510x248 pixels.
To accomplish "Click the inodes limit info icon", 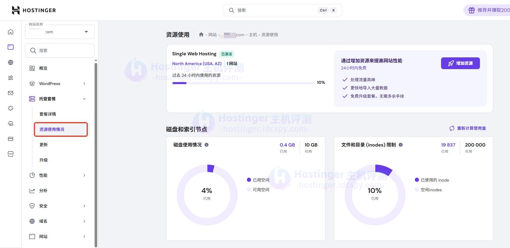I will click(x=401, y=145).
